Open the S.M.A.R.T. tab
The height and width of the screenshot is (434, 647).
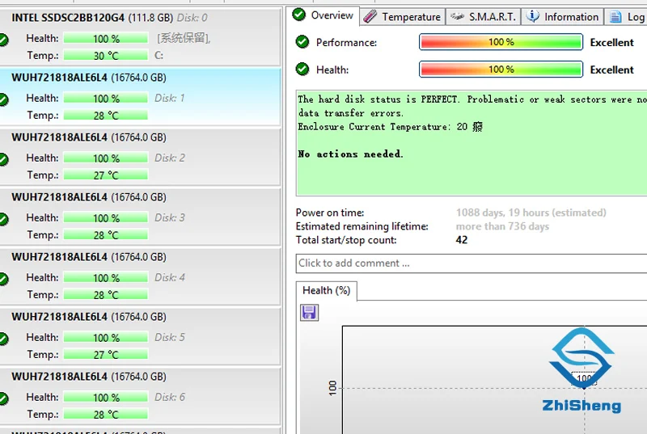pos(483,17)
